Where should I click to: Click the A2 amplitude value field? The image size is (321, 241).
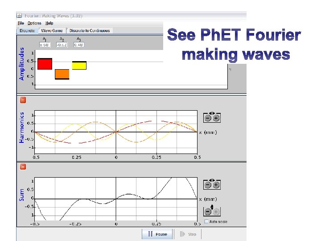pyautogui.click(x=62, y=45)
